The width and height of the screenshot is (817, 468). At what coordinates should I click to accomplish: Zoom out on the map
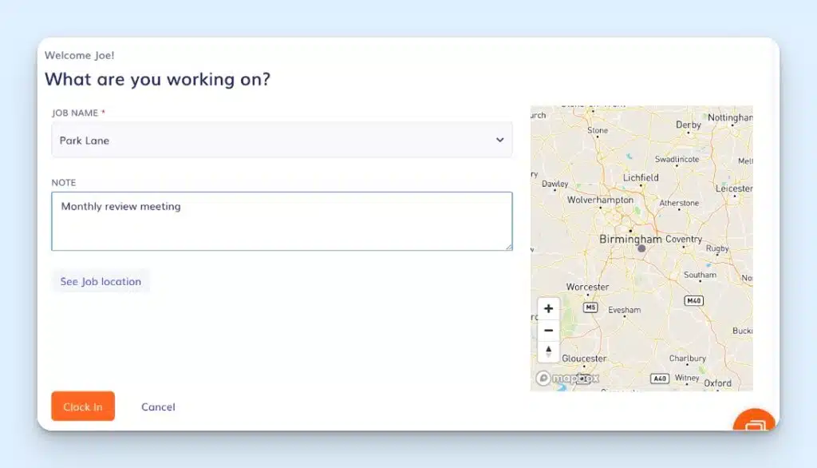click(x=548, y=331)
